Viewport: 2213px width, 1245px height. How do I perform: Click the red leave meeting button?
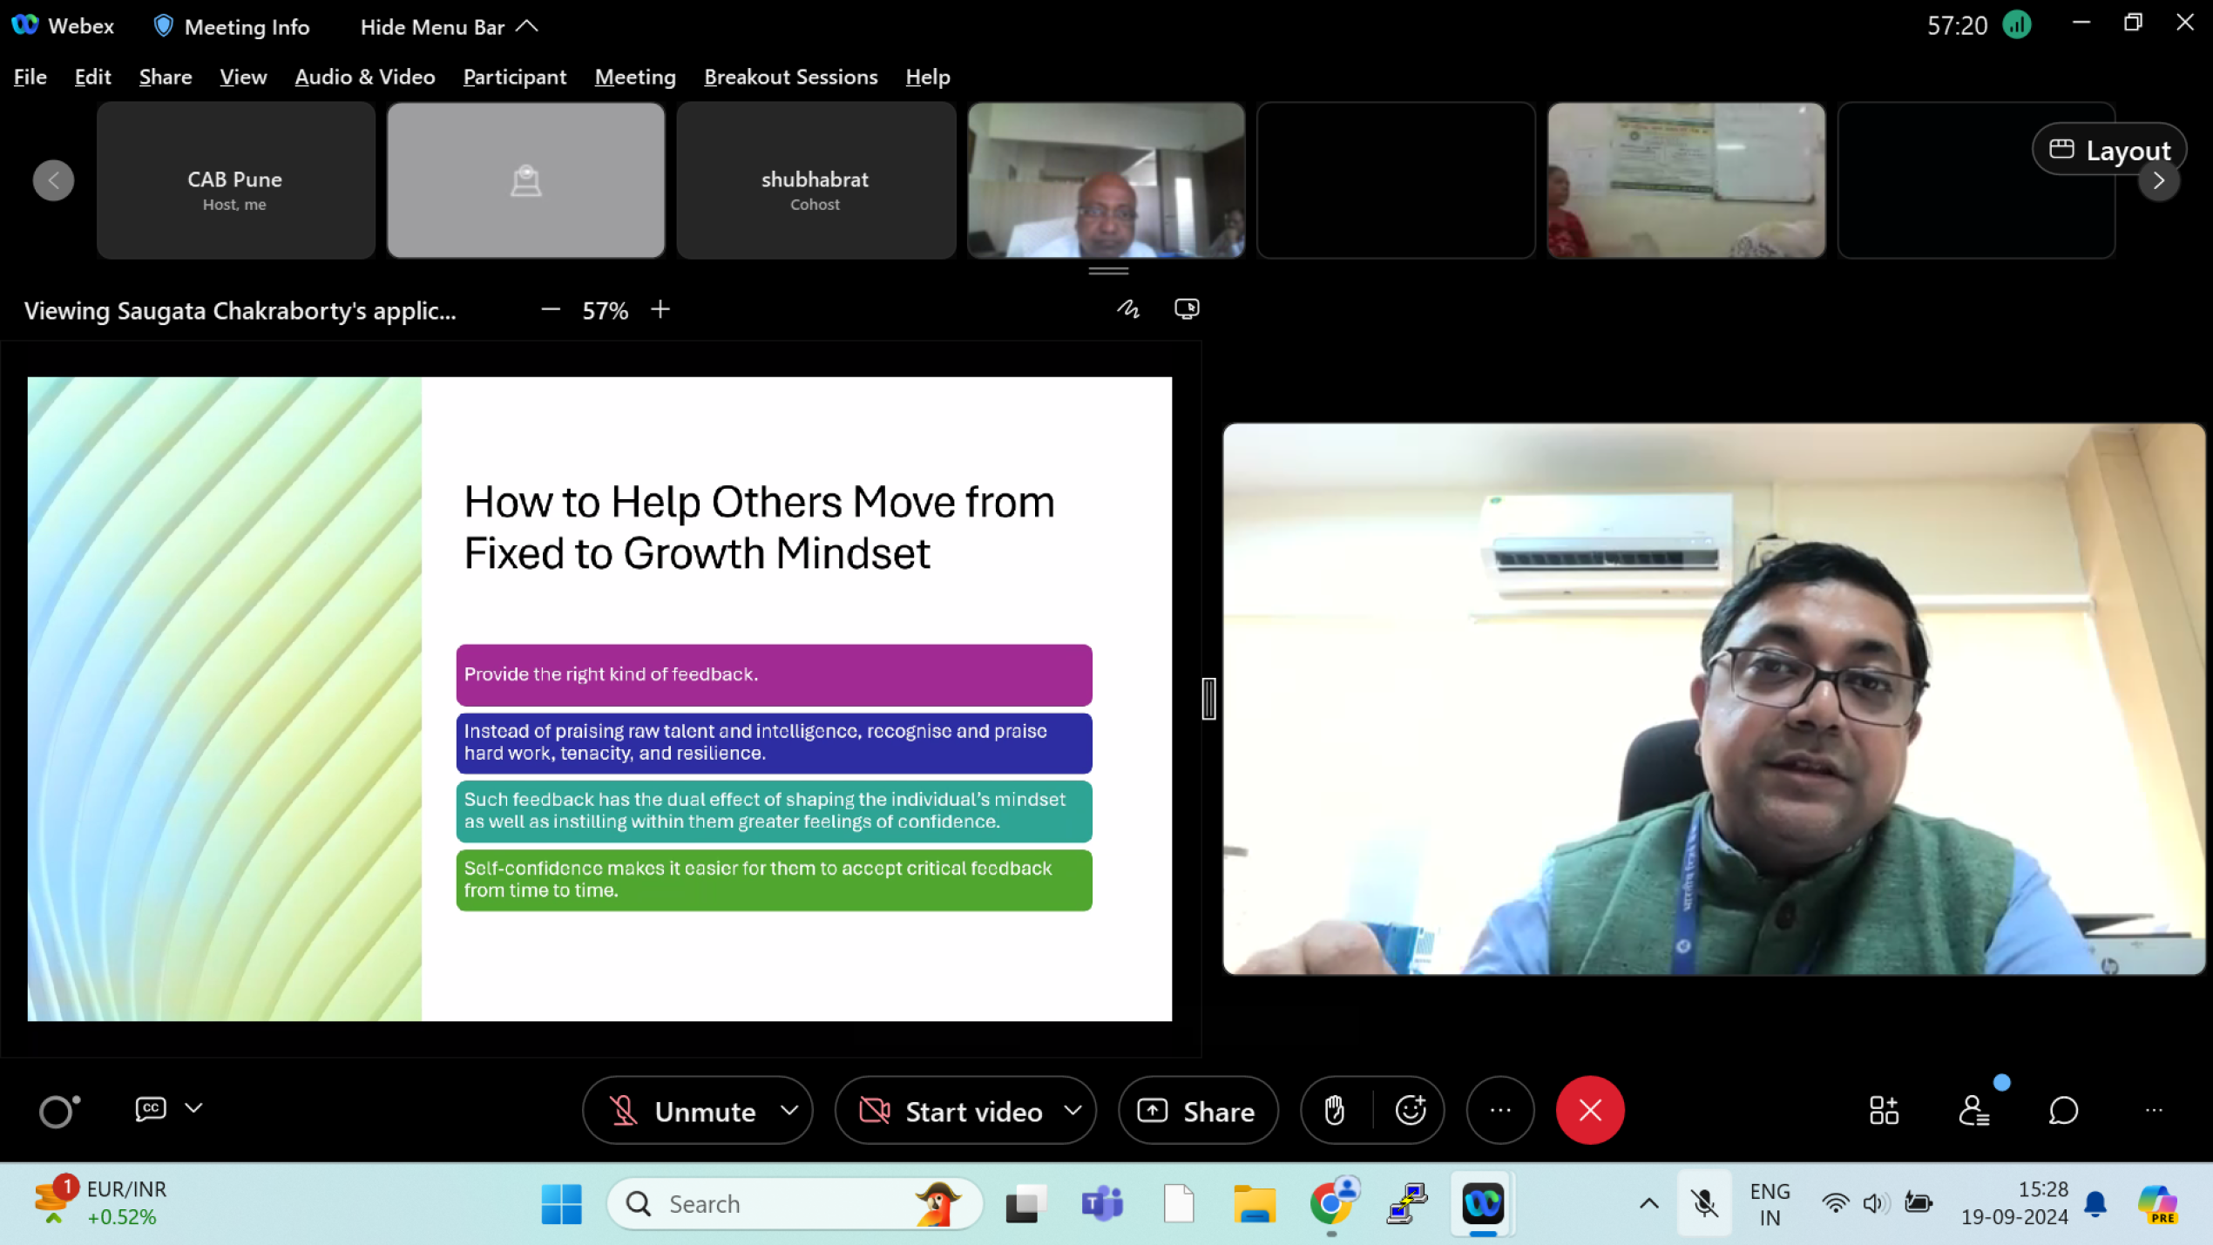point(1590,1111)
